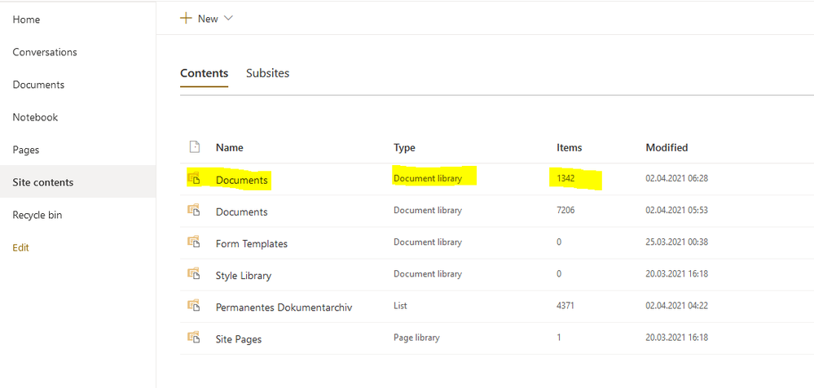This screenshot has height=388, width=814.
Task: Click the plus icon beside New
Action: pyautogui.click(x=186, y=18)
